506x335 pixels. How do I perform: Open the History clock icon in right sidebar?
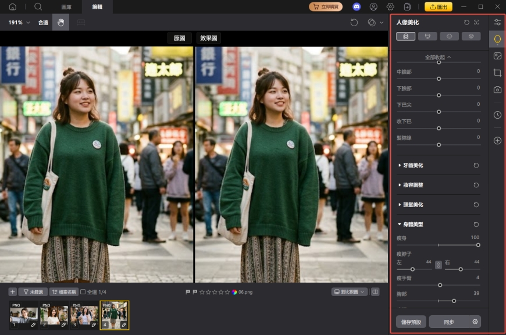click(x=498, y=115)
